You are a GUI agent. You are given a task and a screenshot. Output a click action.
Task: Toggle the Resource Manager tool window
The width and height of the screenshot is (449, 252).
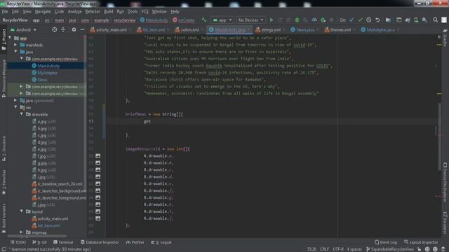tap(4, 78)
